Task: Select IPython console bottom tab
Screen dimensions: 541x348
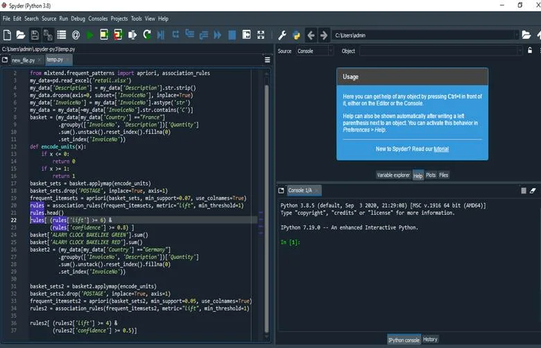Action: 404,340
